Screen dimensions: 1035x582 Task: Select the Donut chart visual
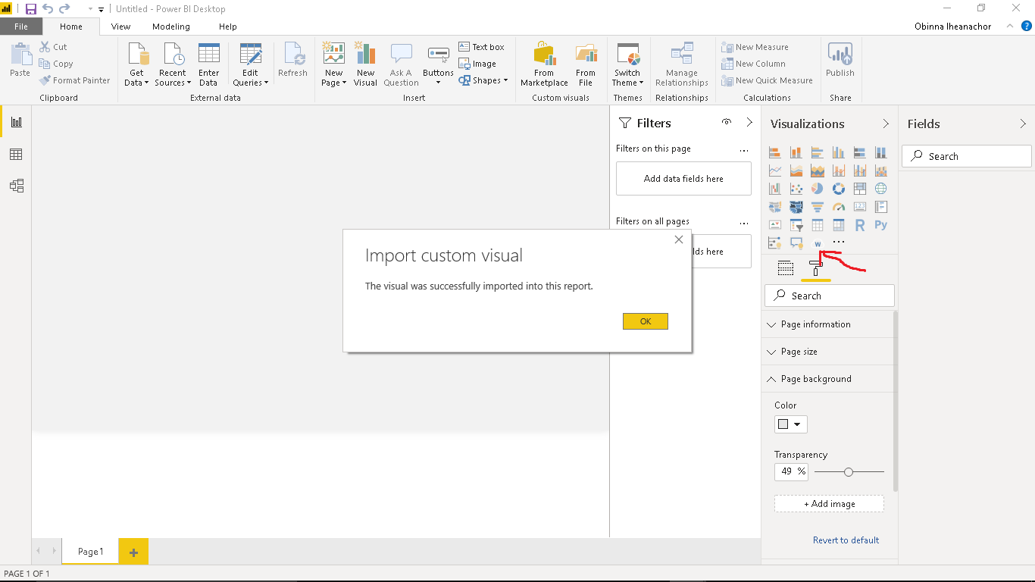[x=838, y=189]
